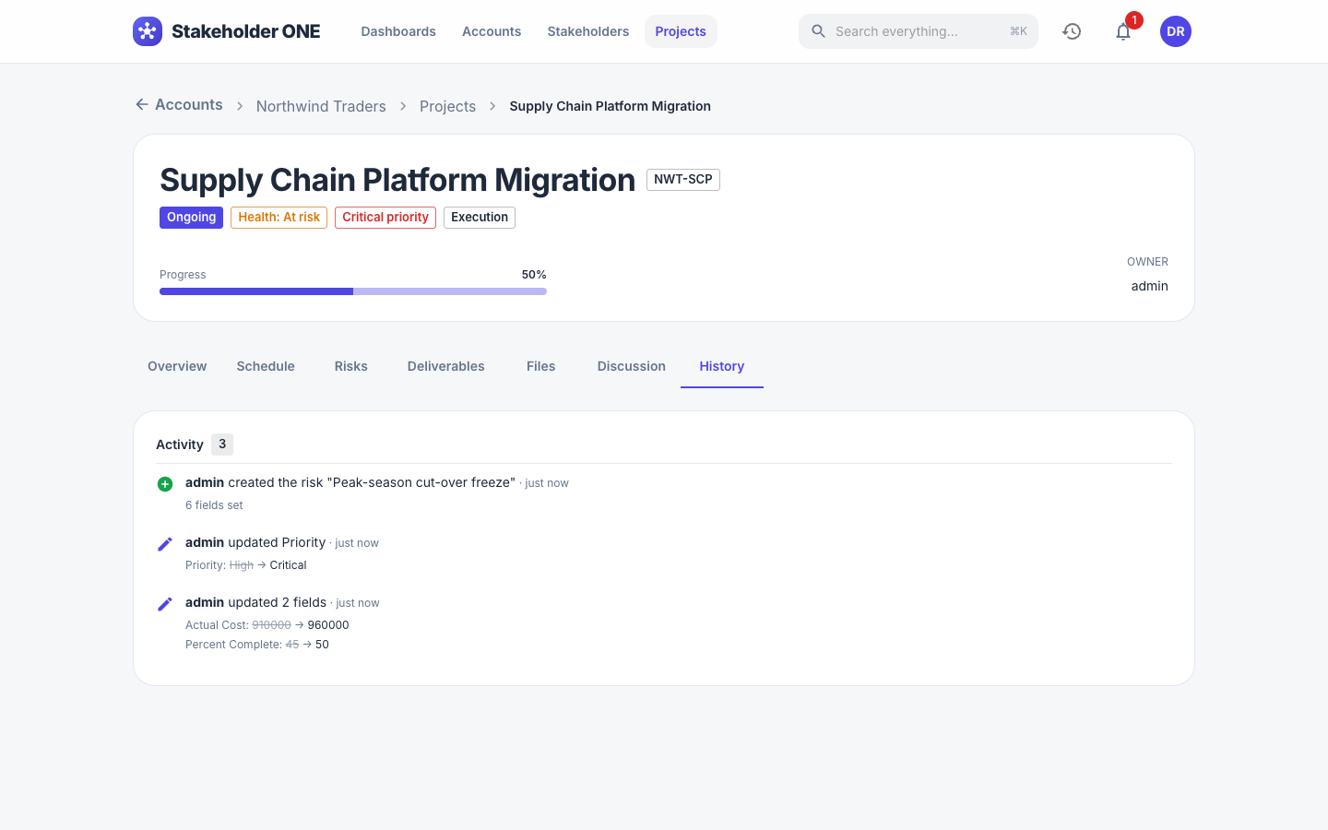
Task: Click pencil icon for updated Priority entry
Action: pyautogui.click(x=165, y=544)
